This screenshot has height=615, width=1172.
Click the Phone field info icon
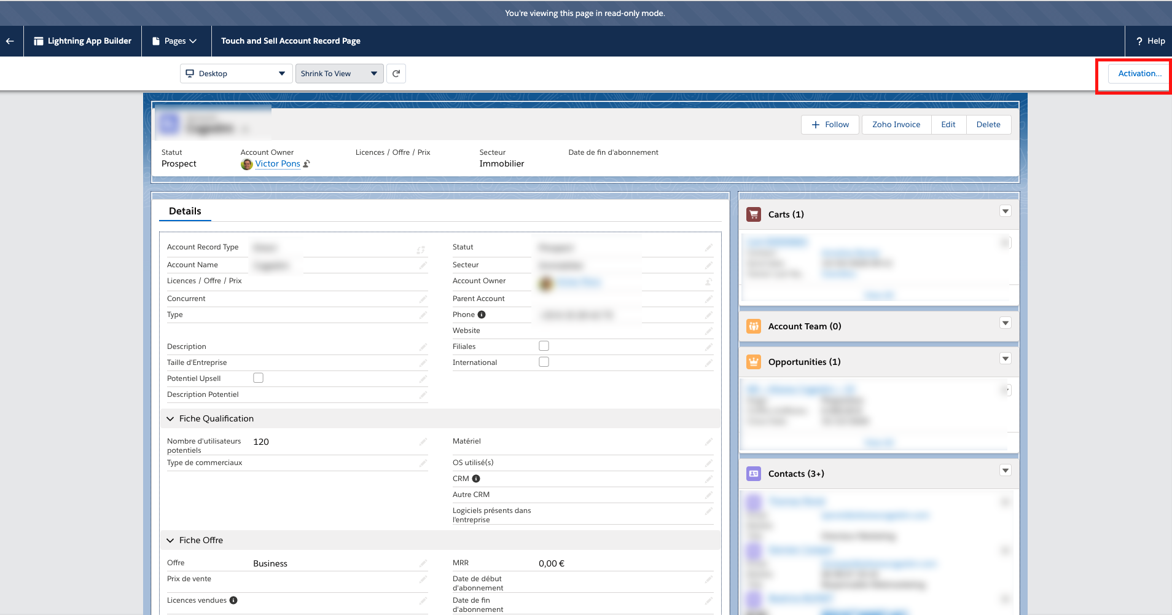tap(482, 315)
